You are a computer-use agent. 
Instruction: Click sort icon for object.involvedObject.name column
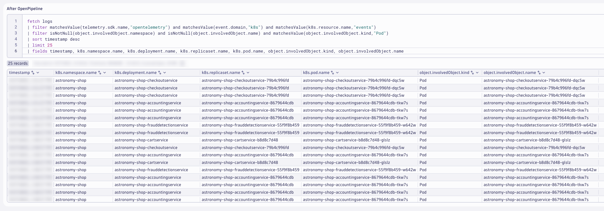[539, 73]
